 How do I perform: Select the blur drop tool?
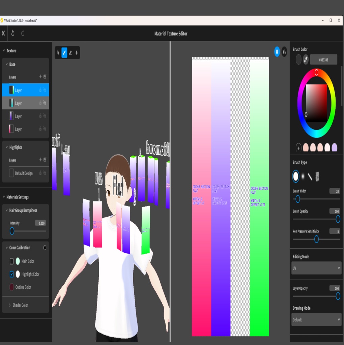[76, 53]
